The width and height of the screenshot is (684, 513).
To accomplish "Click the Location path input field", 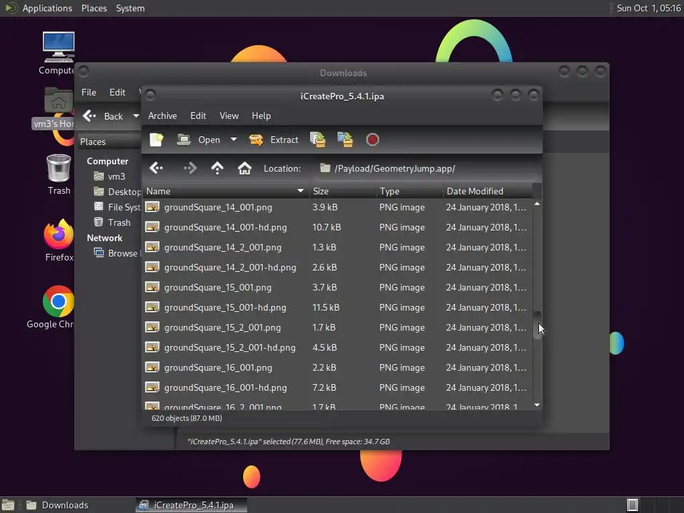I will [426, 168].
